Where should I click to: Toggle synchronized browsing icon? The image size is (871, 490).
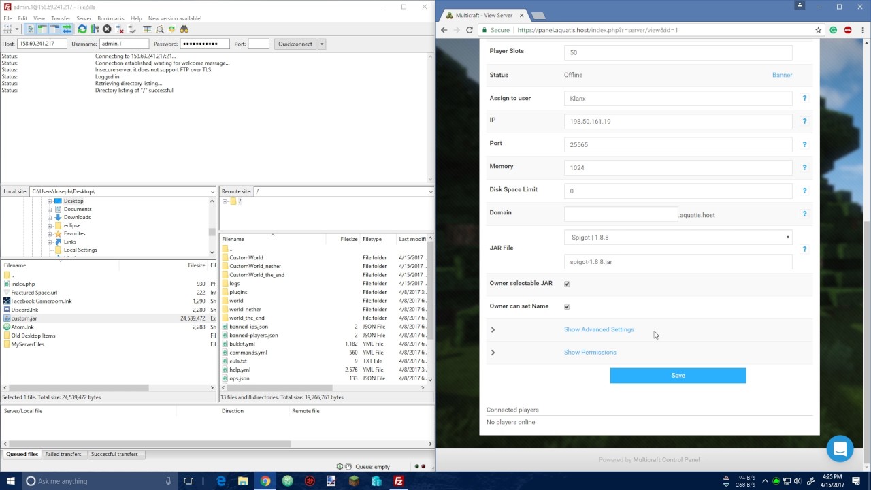point(171,29)
